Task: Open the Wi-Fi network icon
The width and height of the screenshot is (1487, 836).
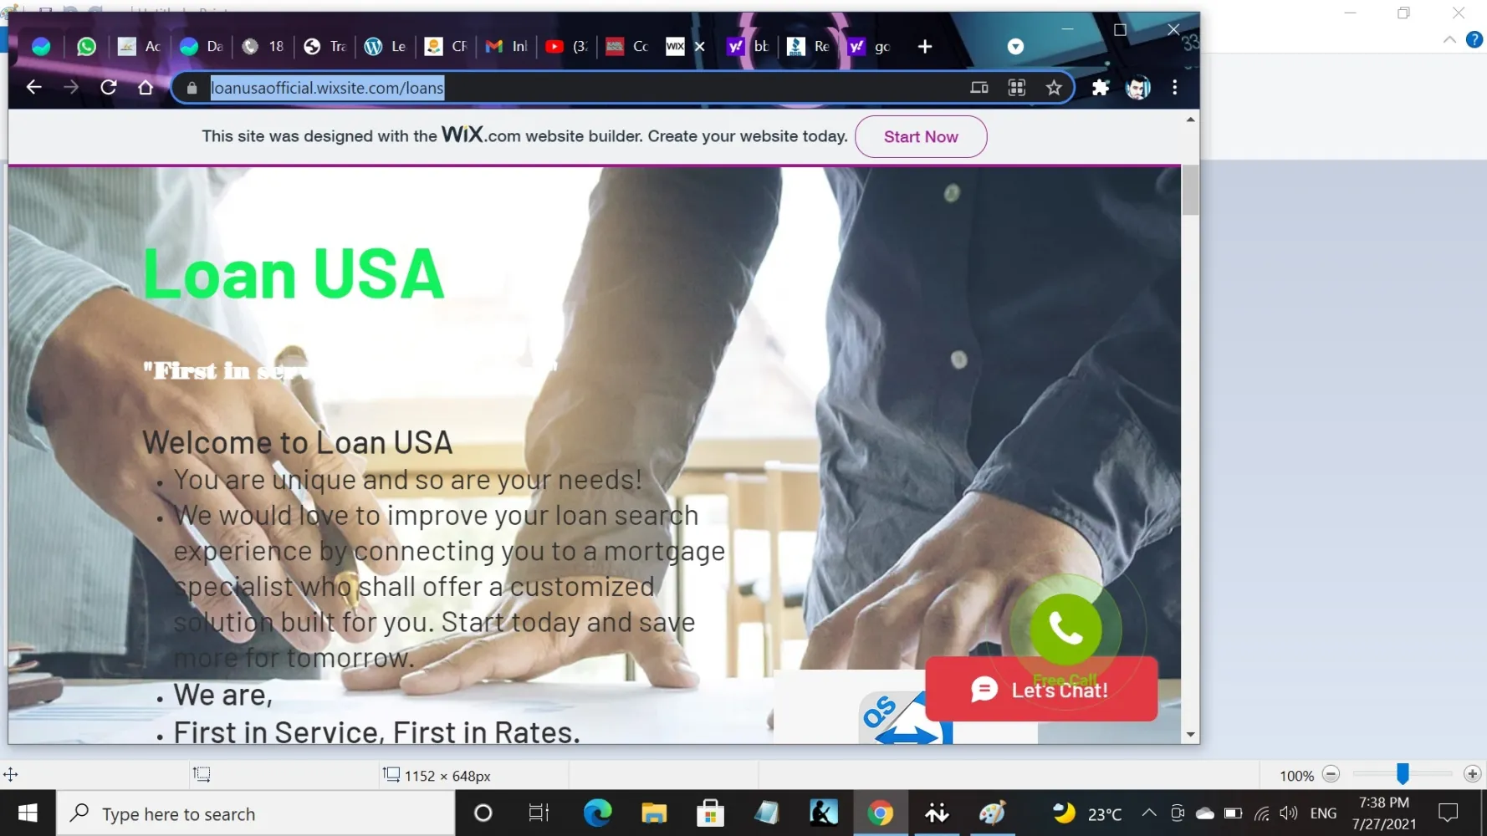Action: pos(1261,813)
